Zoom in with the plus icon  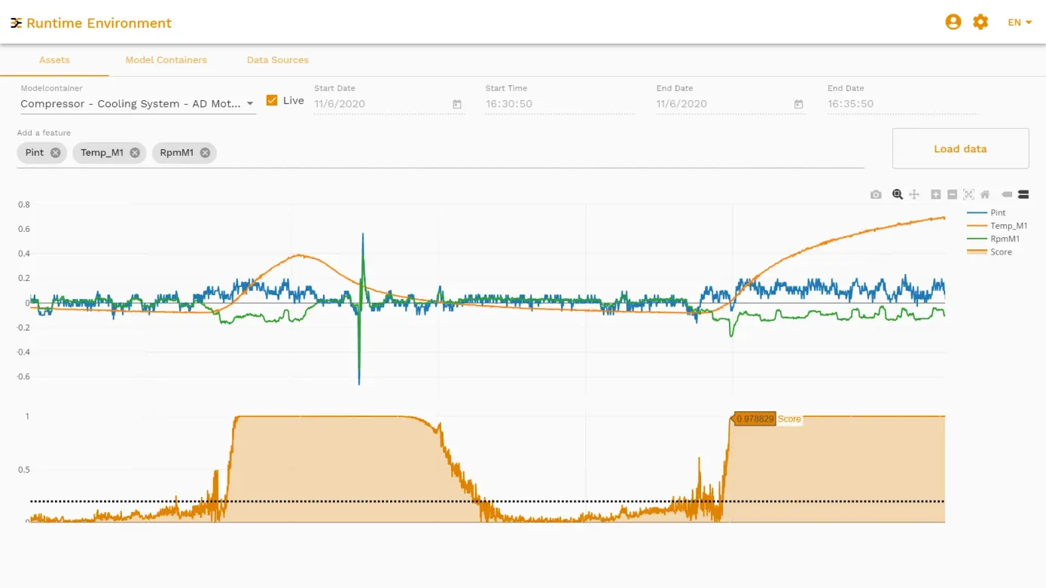click(935, 194)
